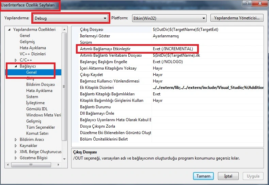Expand the Bildirim Aracı tree node
Image resolution: width=269 pixels, height=185 pixels.
[16, 140]
